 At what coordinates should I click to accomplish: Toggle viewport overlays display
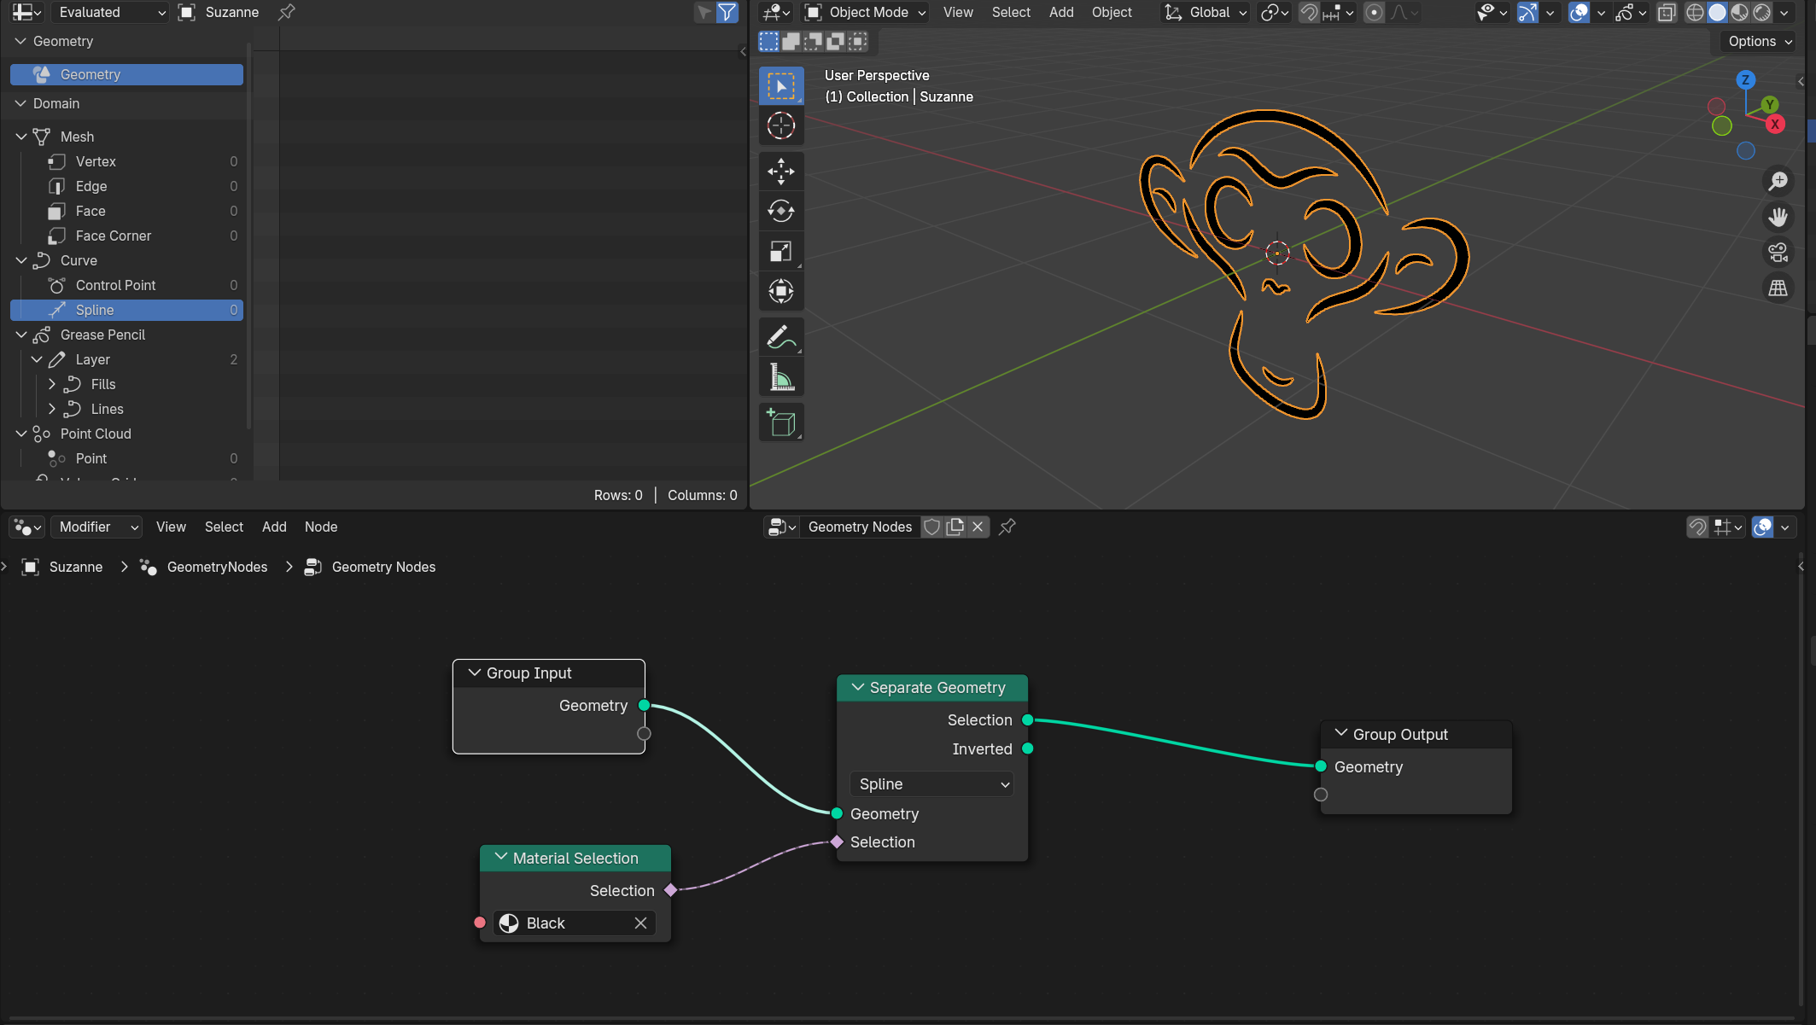[x=1580, y=12]
